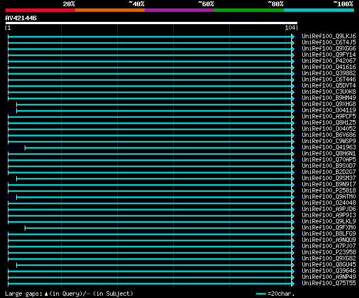Select the UniRef100_Q5DVT4 label

coord(329,86)
